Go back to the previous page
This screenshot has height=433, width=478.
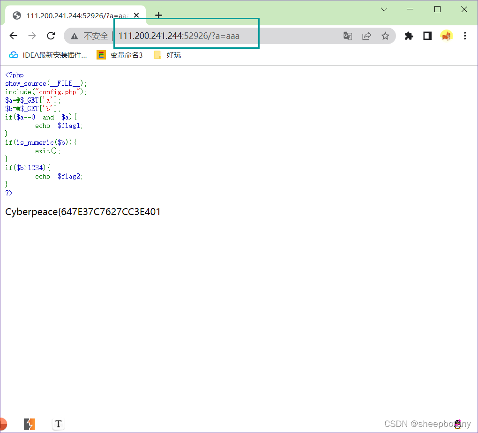pyautogui.click(x=14, y=36)
